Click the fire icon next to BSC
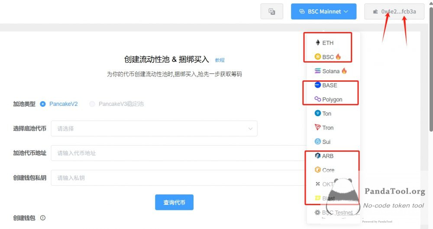Screen dimensions: 433x229 point(338,57)
